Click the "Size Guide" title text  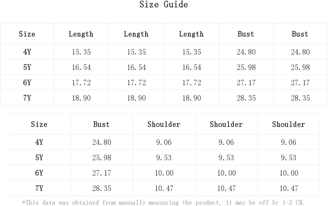coord(164,4)
